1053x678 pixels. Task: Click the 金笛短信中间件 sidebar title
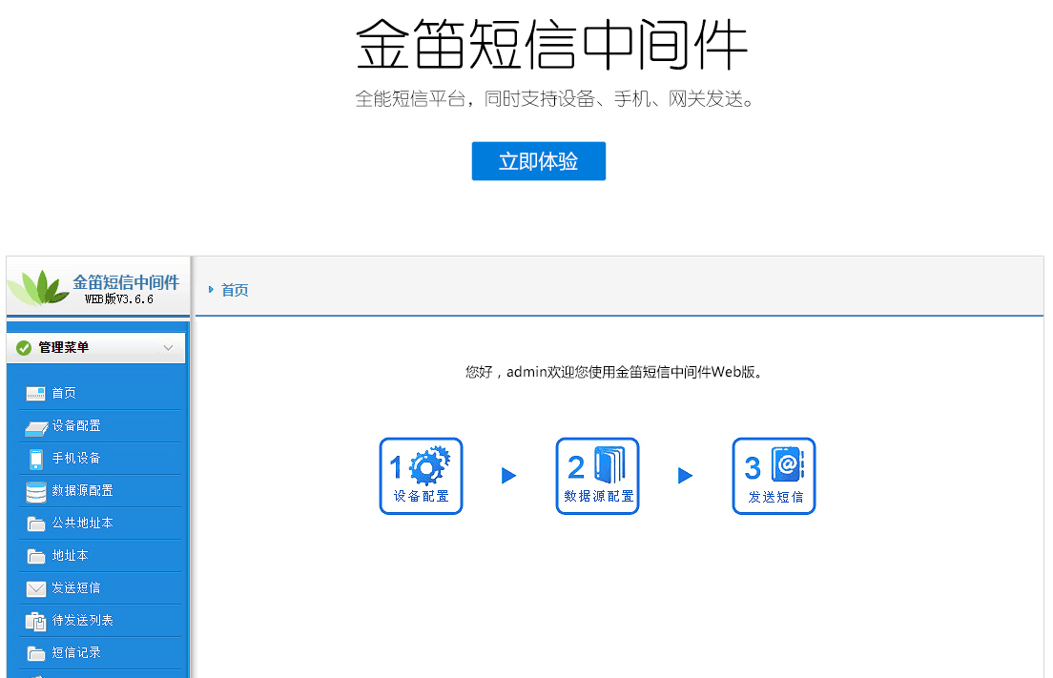(126, 282)
